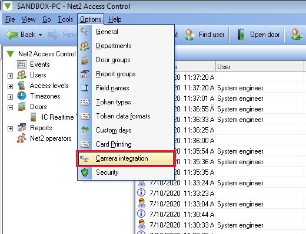Select the 11:36:55 event row
Screen dimensions: 306x234
point(240,109)
